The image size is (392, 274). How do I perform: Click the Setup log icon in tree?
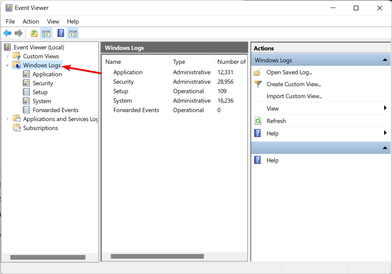pyautogui.click(x=26, y=92)
